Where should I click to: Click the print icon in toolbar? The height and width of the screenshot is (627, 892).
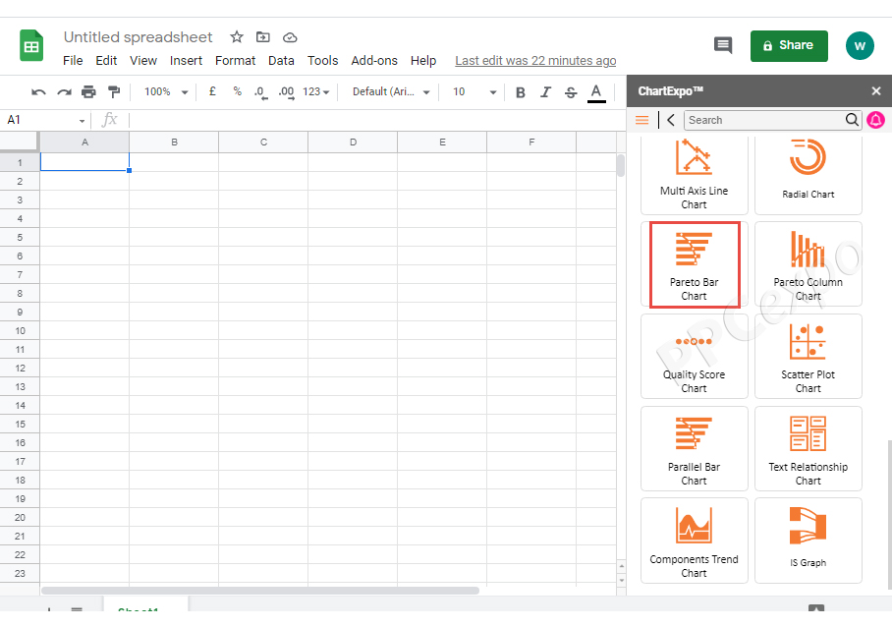pos(88,92)
